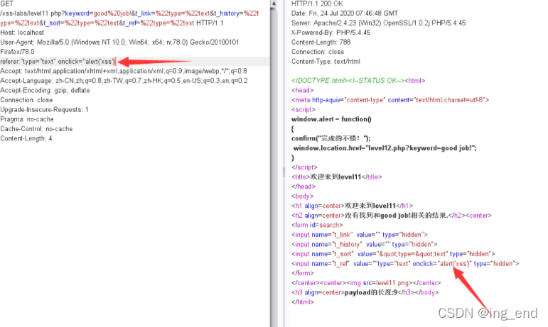Click the GET method text in request
548x327 pixels.
(6, 4)
